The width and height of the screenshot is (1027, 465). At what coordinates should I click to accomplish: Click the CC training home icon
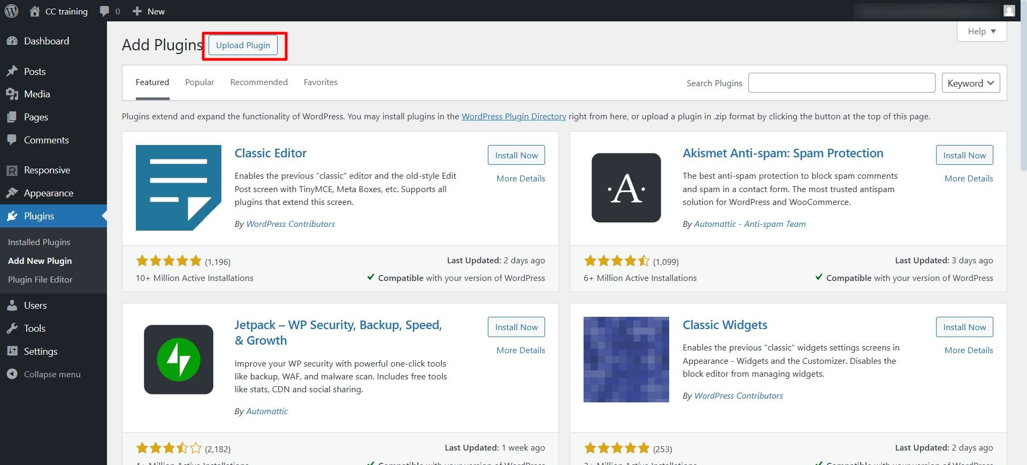click(35, 11)
